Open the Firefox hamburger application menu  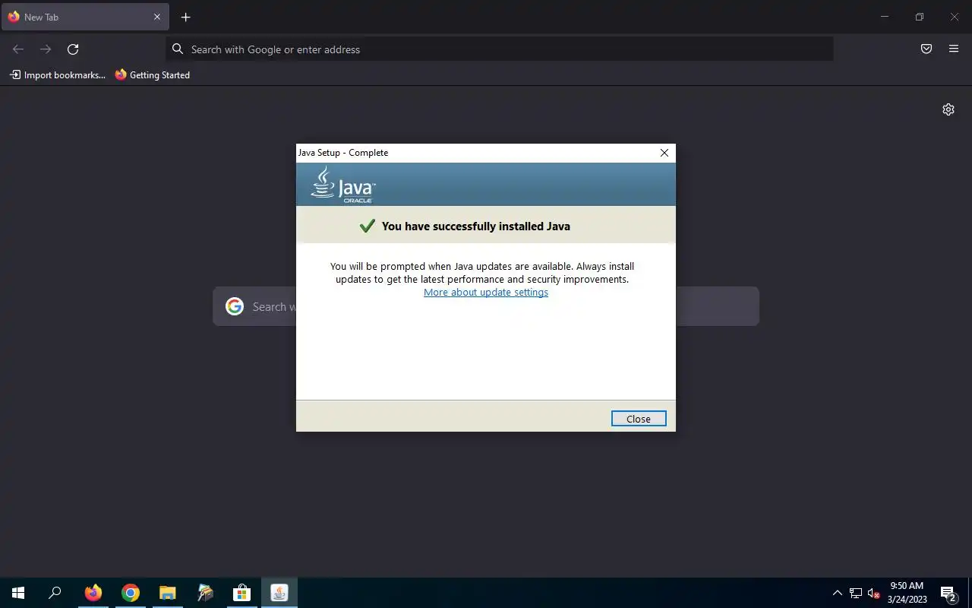(954, 49)
